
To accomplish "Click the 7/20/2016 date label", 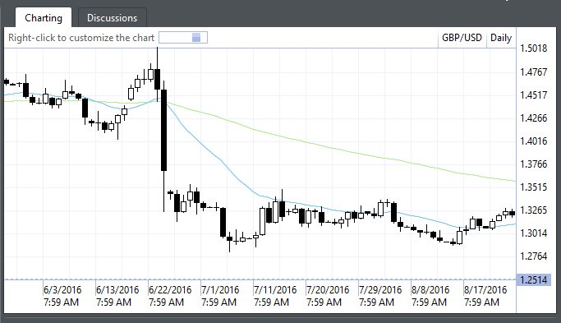I will [328, 289].
